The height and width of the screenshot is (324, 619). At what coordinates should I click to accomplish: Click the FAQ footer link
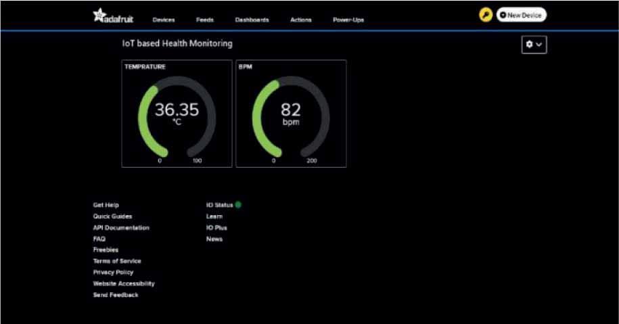(99, 239)
